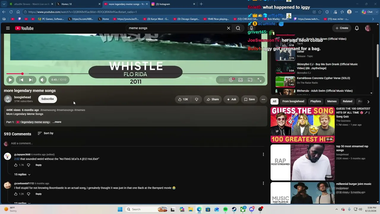Play the paused video
Image resolution: width=380 pixels, height=214 pixels.
click(x=10, y=80)
